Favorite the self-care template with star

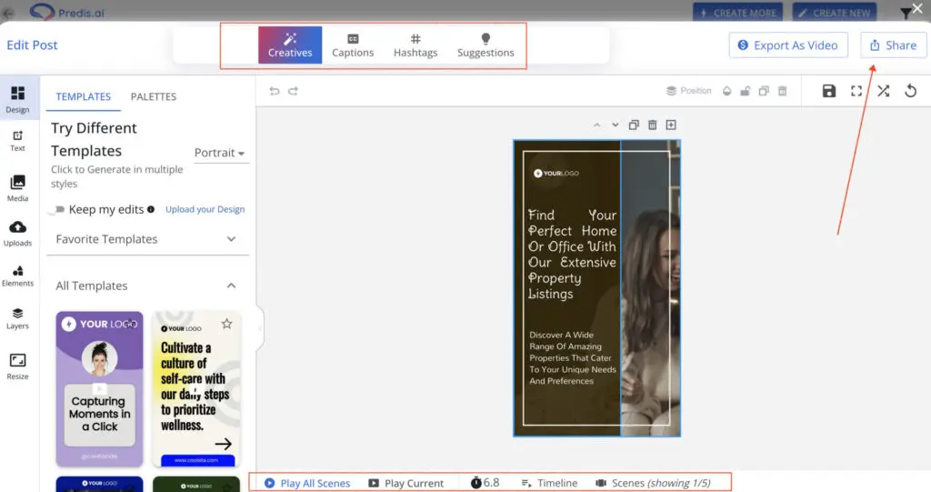226,324
